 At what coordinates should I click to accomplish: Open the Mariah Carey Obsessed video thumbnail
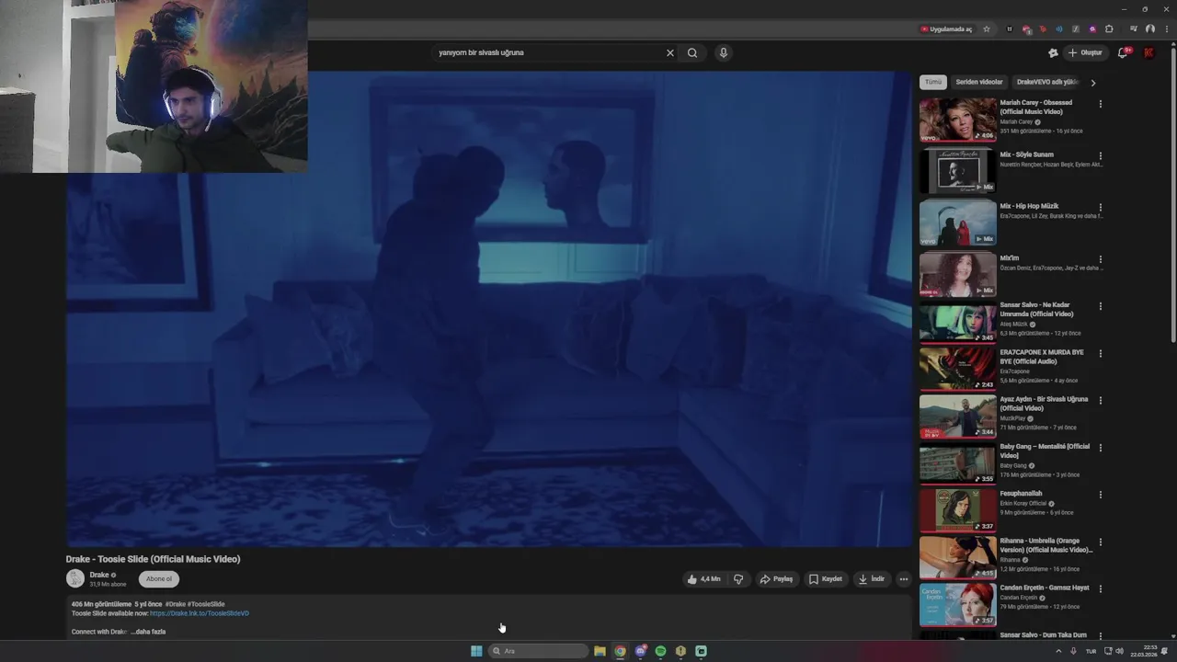pos(957,120)
